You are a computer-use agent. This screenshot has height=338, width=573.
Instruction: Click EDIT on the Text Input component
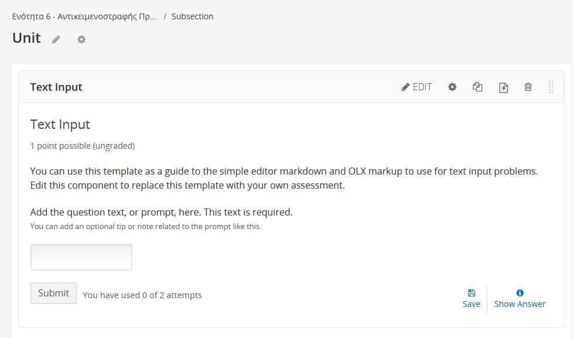pos(417,87)
